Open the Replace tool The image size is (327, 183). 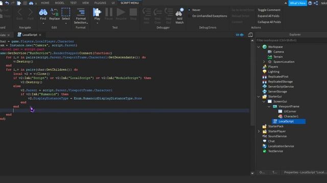coord(54,15)
